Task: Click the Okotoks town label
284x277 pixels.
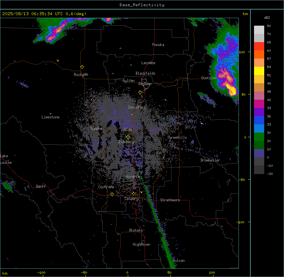Action: [136, 230]
